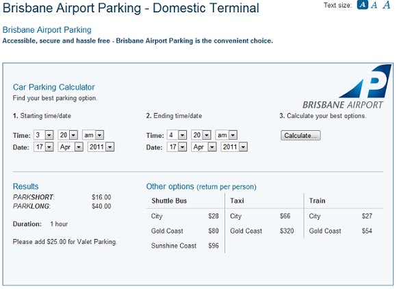Open the ending time hour dropdown
399x289 pixels.
coord(177,135)
